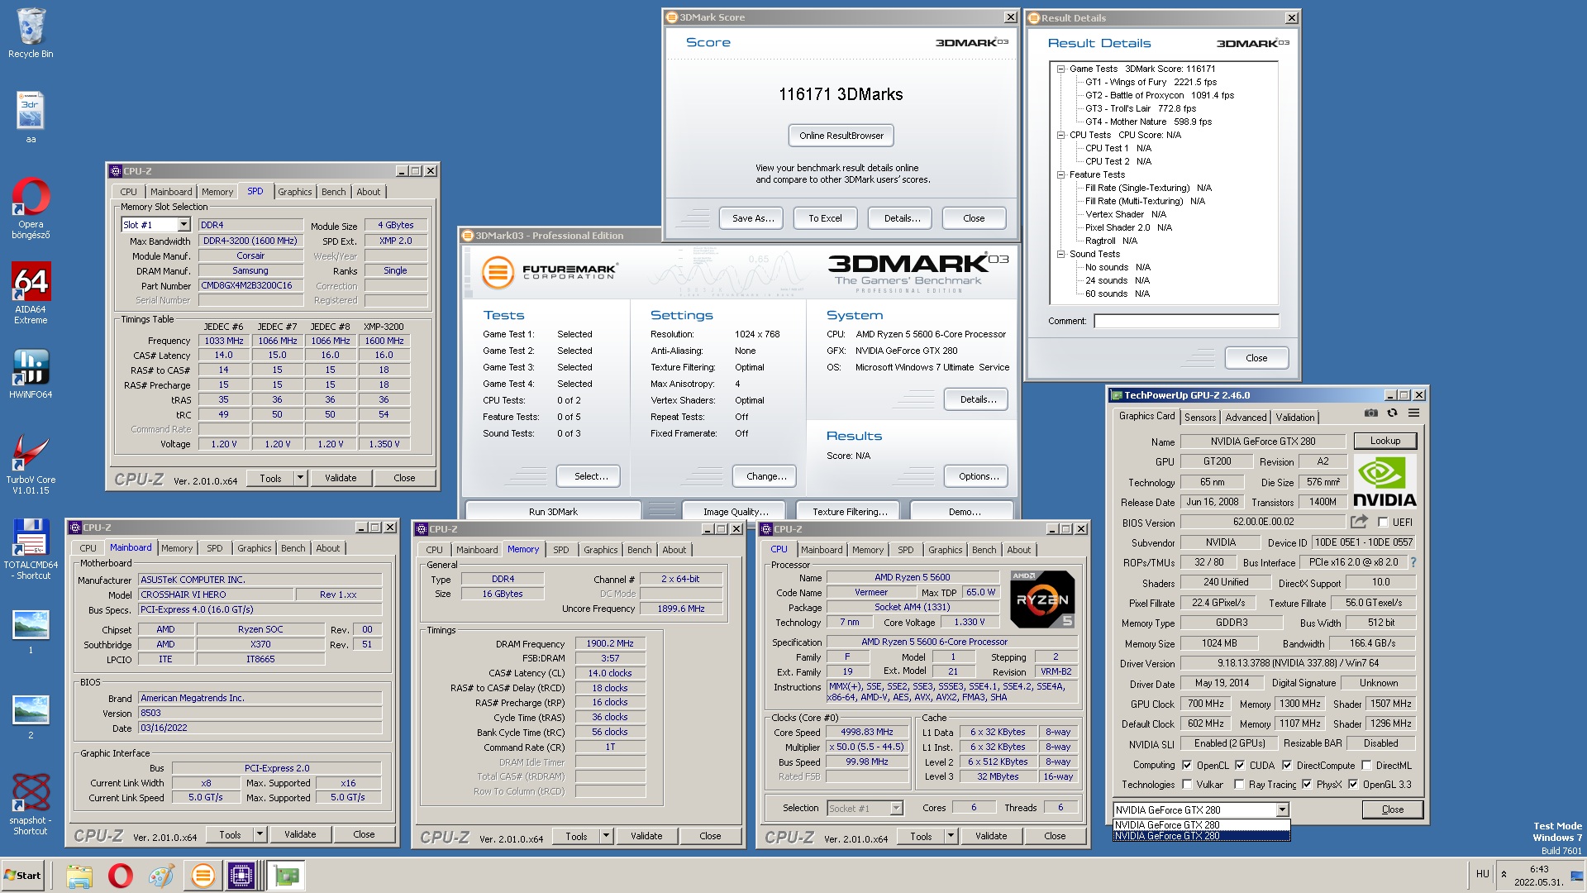The width and height of the screenshot is (1587, 893).
Task: Toggle the OpenCL checkbox in GPU-Z
Action: pos(1187,765)
